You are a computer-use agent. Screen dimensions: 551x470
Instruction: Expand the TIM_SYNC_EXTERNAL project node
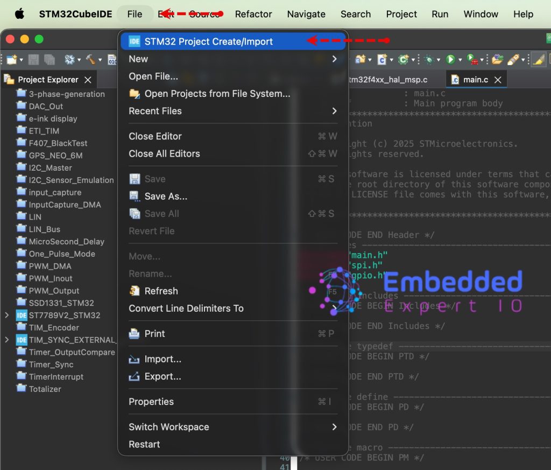pos(6,340)
